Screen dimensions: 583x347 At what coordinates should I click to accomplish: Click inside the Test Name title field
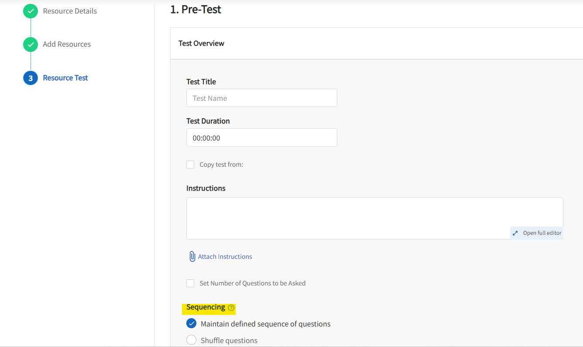[x=261, y=98]
